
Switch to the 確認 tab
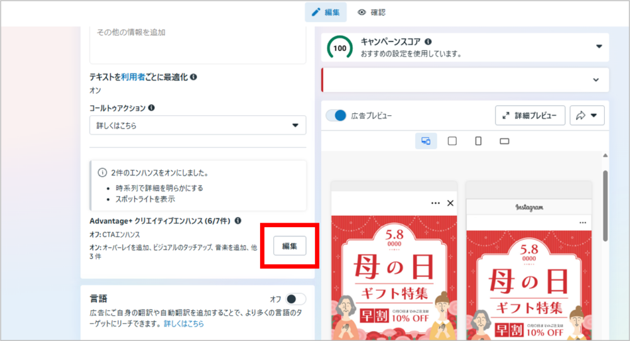pos(371,12)
